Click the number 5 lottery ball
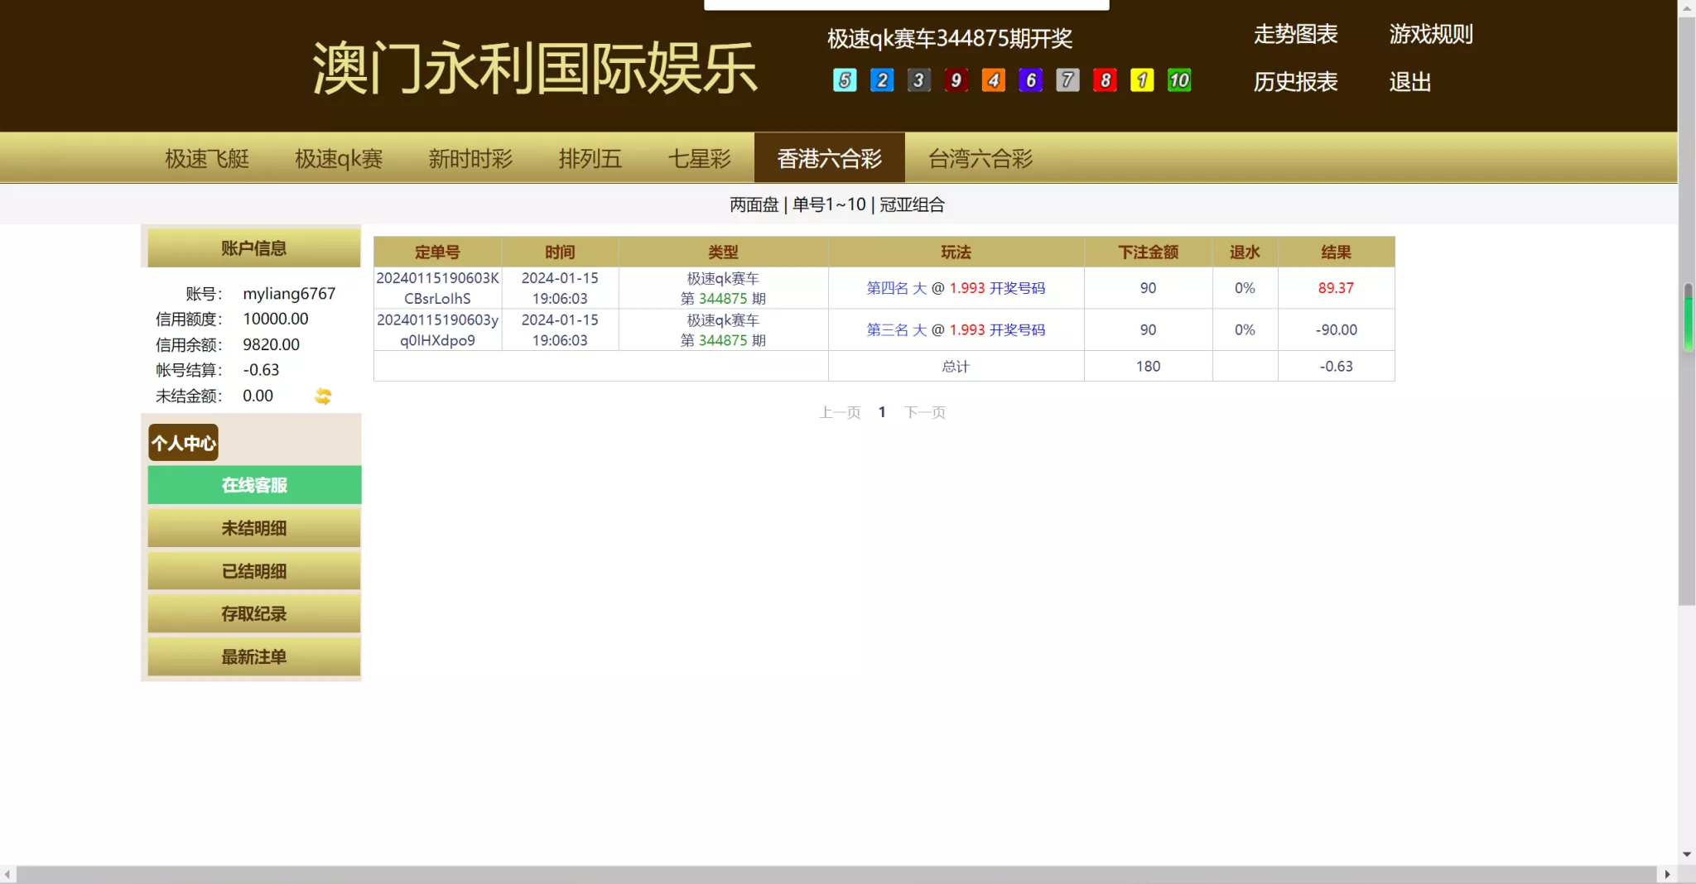1696x884 pixels. click(844, 80)
